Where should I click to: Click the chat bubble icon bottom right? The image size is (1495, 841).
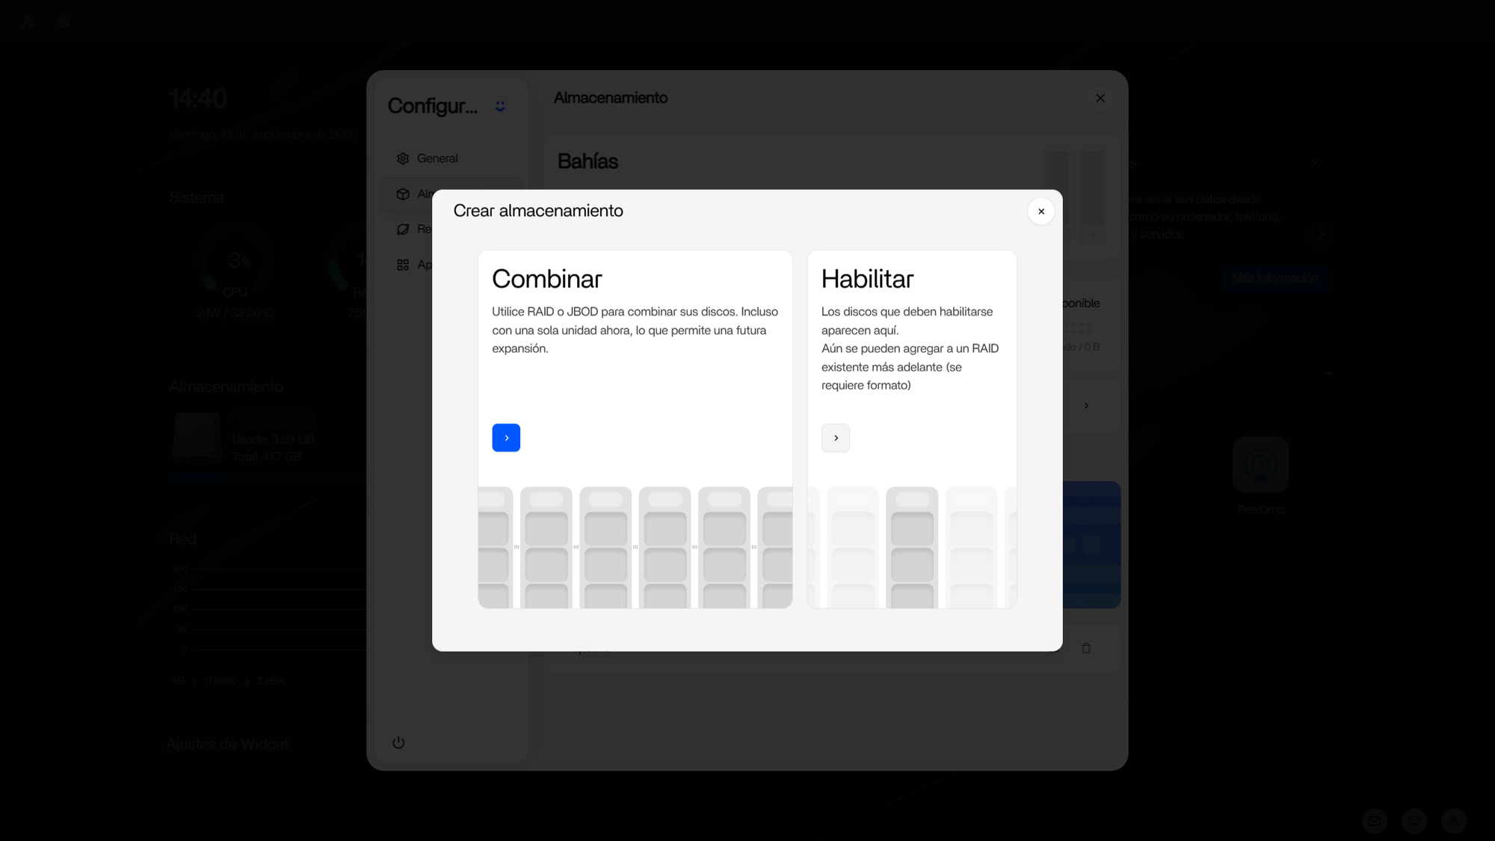(x=1414, y=821)
